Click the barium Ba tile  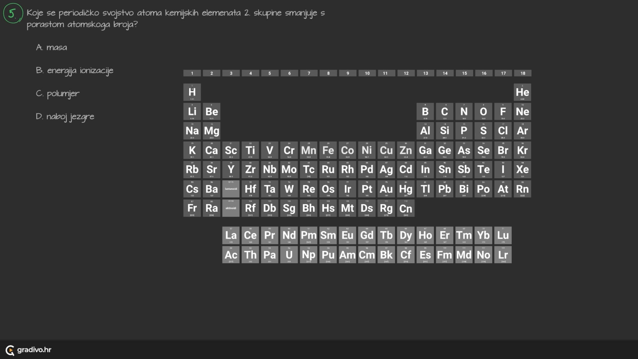pos(212,189)
